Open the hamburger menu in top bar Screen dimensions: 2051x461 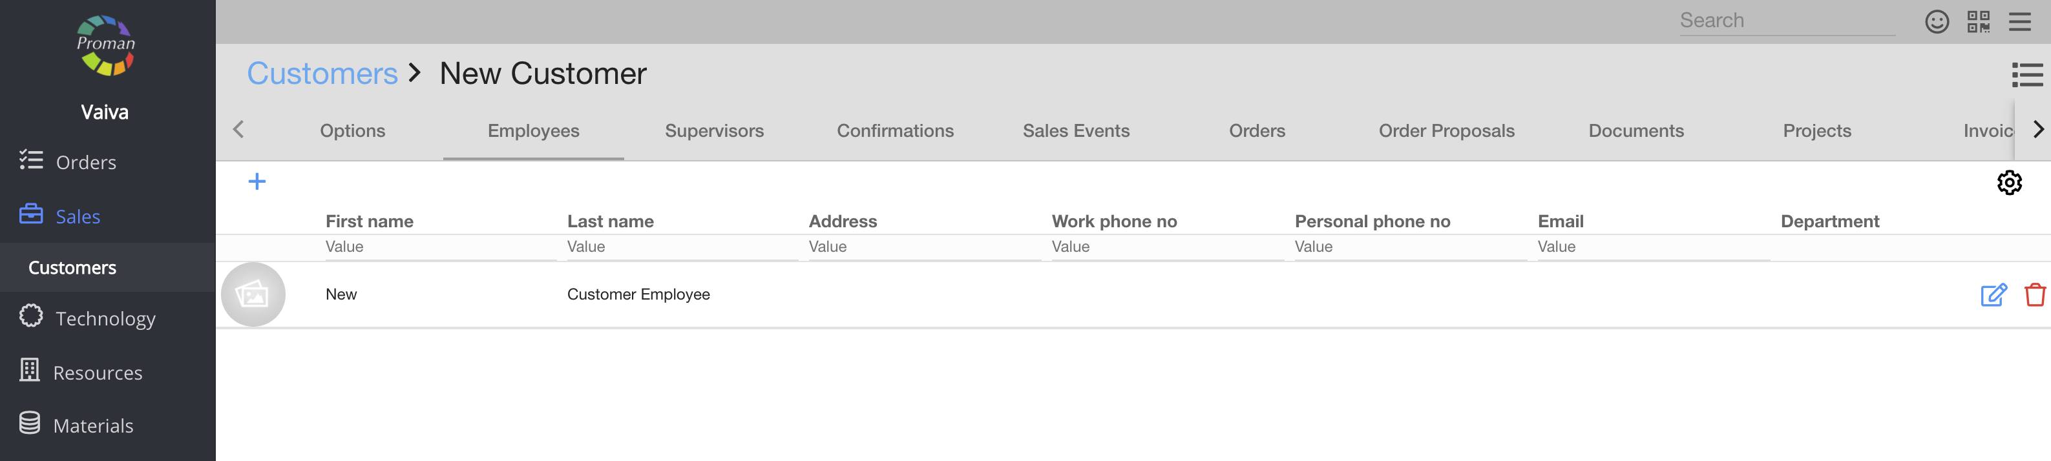[x=2019, y=21]
